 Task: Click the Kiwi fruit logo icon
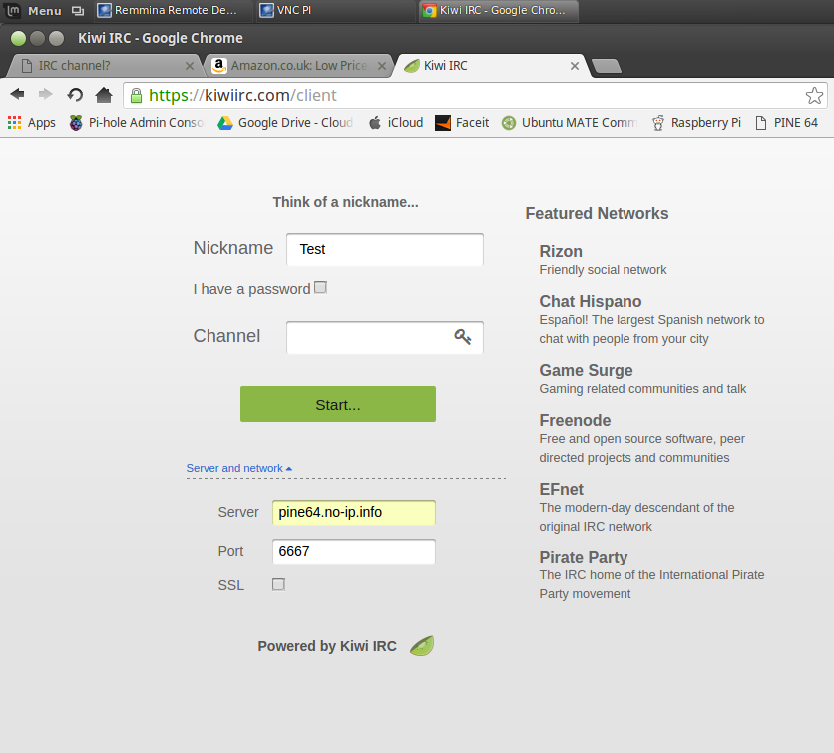point(422,646)
